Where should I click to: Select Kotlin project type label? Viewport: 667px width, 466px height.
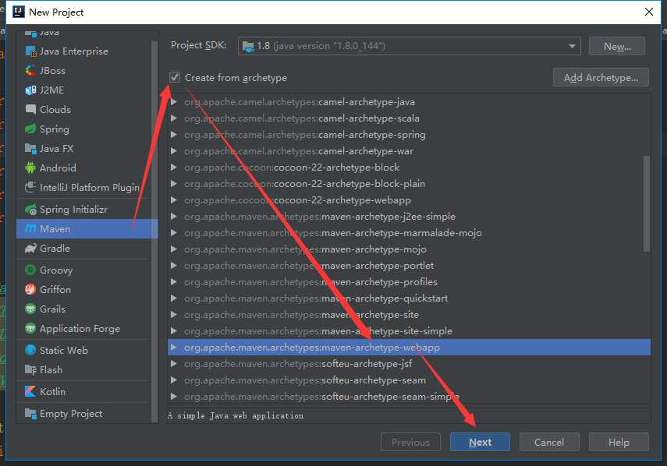53,392
